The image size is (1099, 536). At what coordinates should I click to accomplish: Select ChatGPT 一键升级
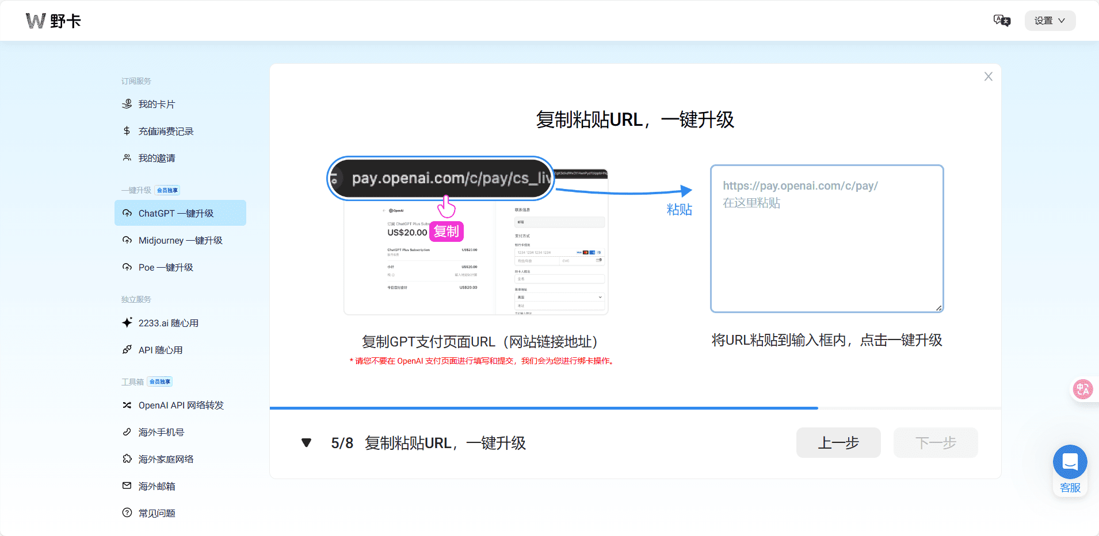(180, 213)
